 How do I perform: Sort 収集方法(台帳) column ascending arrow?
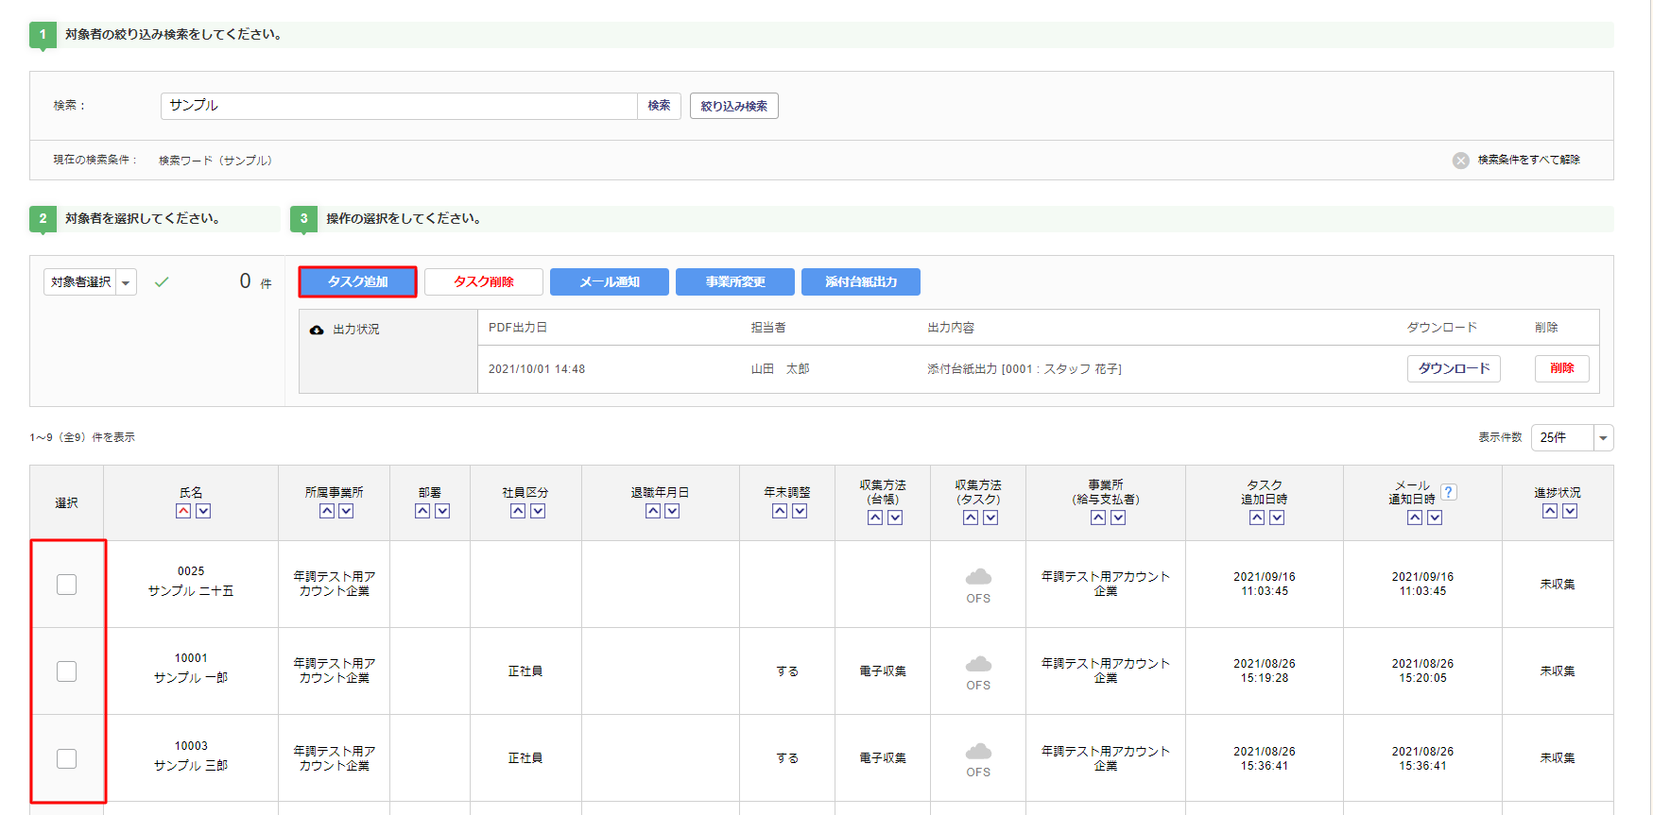pyautogui.click(x=875, y=518)
